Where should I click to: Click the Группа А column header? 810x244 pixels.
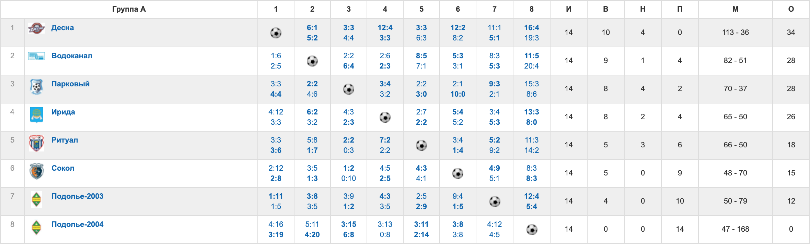pyautogui.click(x=129, y=9)
